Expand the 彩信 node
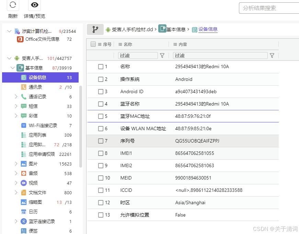 (x=16, y=116)
